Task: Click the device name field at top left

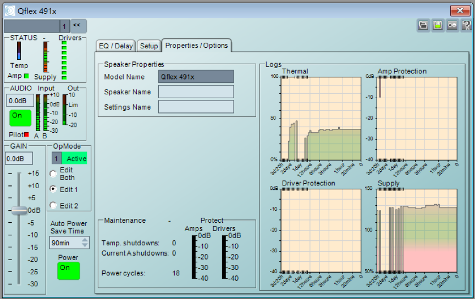Action: tap(32, 26)
